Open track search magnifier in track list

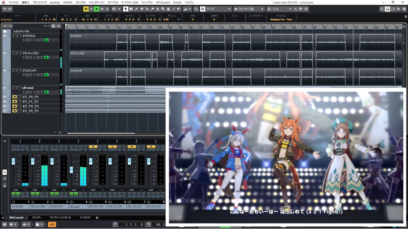point(59,26)
